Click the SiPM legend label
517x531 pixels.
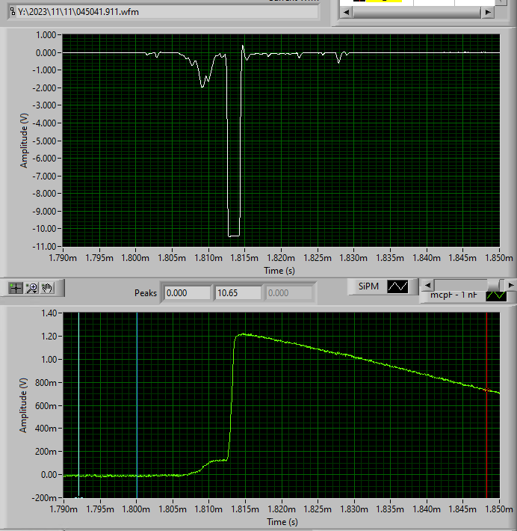pos(368,286)
